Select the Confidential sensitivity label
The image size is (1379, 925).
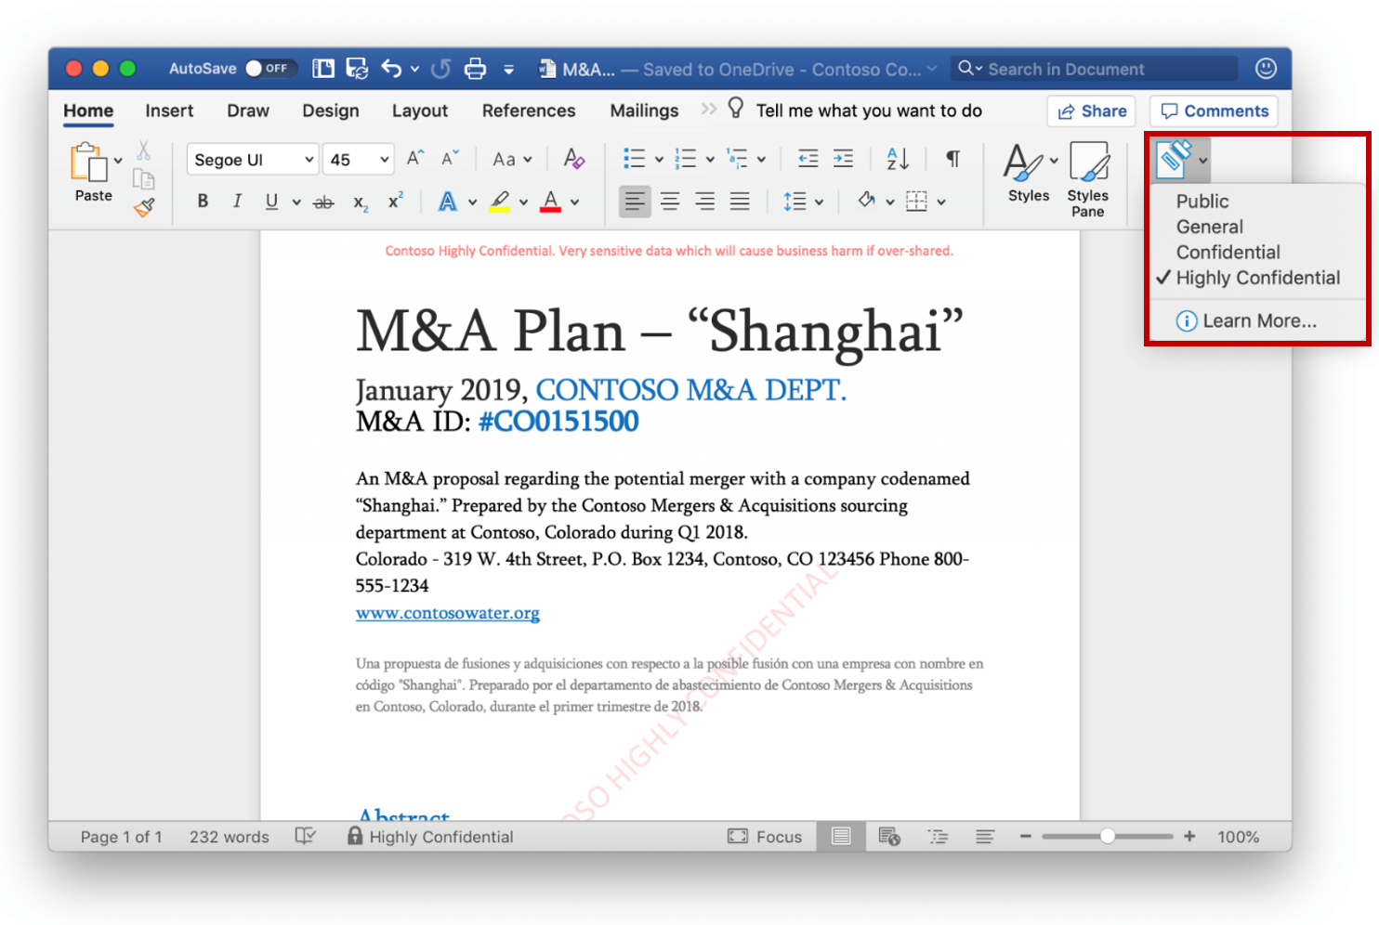click(x=1228, y=252)
